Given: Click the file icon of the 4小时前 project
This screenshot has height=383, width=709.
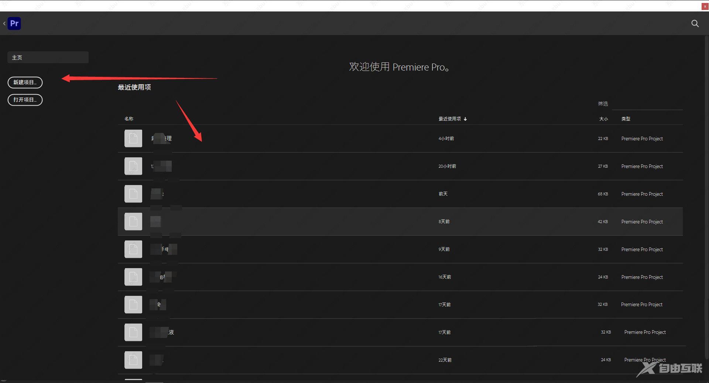Looking at the screenshot, I should 133,139.
